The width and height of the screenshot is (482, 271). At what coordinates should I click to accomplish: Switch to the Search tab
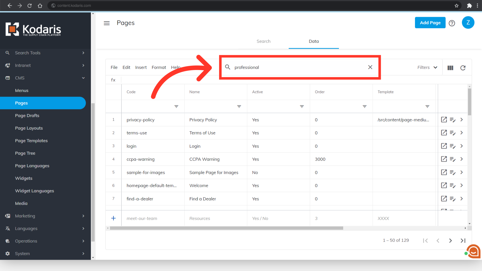(263, 41)
